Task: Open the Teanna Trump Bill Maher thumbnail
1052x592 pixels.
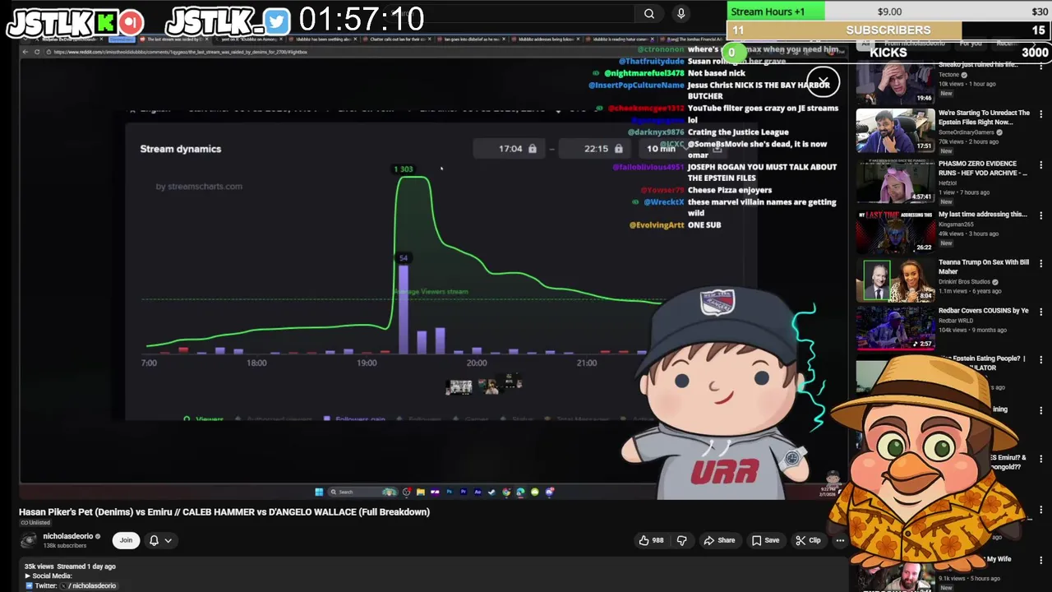Action: (895, 280)
